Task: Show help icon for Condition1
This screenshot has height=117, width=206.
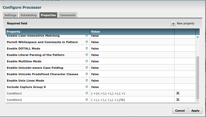Action: pos(86,93)
